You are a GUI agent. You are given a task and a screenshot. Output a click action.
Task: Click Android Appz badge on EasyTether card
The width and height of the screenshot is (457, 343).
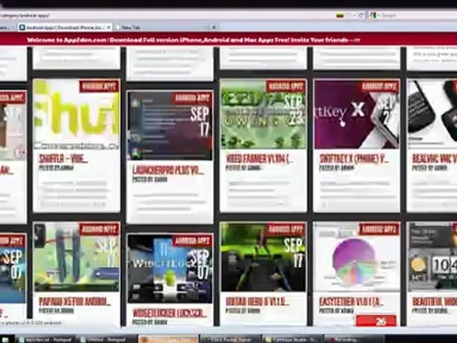tap(379, 229)
